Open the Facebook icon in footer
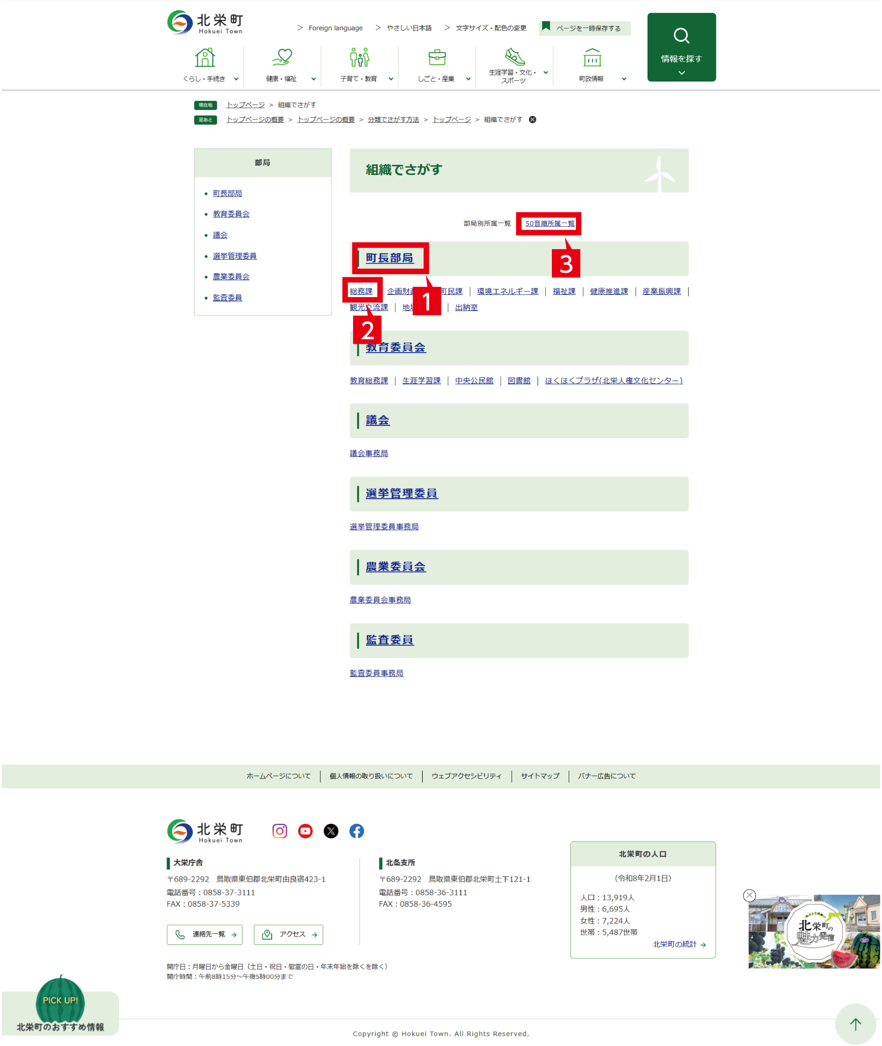 357,831
